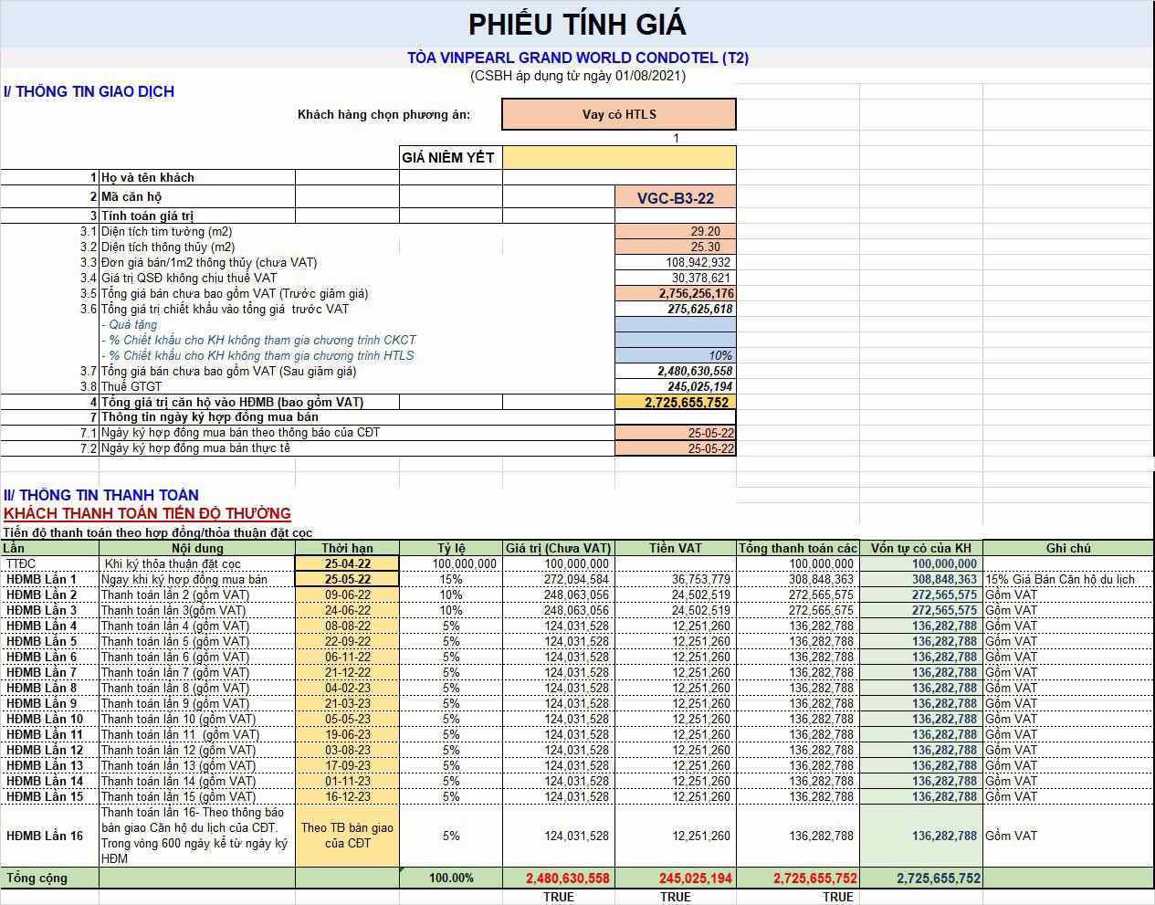Click the 'Giá trị (Chưa VAT)' column header
The image size is (1155, 905).
[x=558, y=549]
